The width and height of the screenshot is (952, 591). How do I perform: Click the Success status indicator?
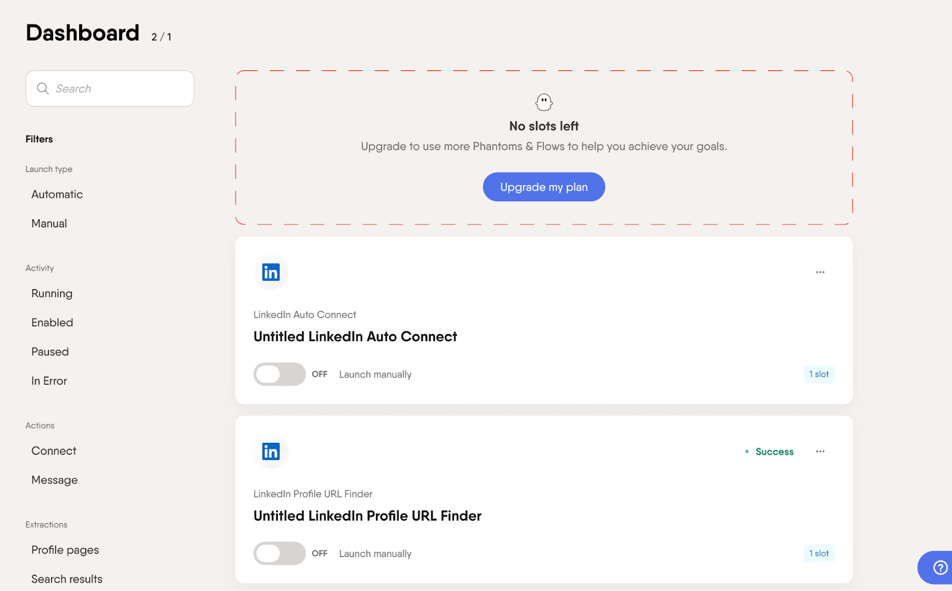769,452
